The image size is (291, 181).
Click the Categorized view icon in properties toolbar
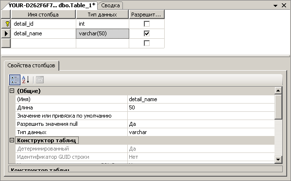[x=15, y=80]
